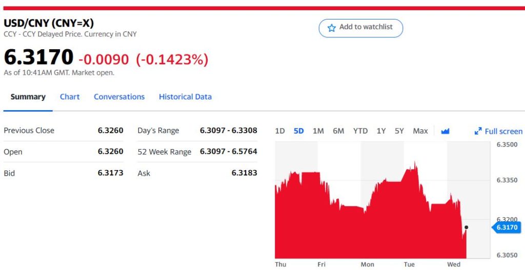Set chart range to 1Y
The width and height of the screenshot is (525, 270).
click(381, 131)
